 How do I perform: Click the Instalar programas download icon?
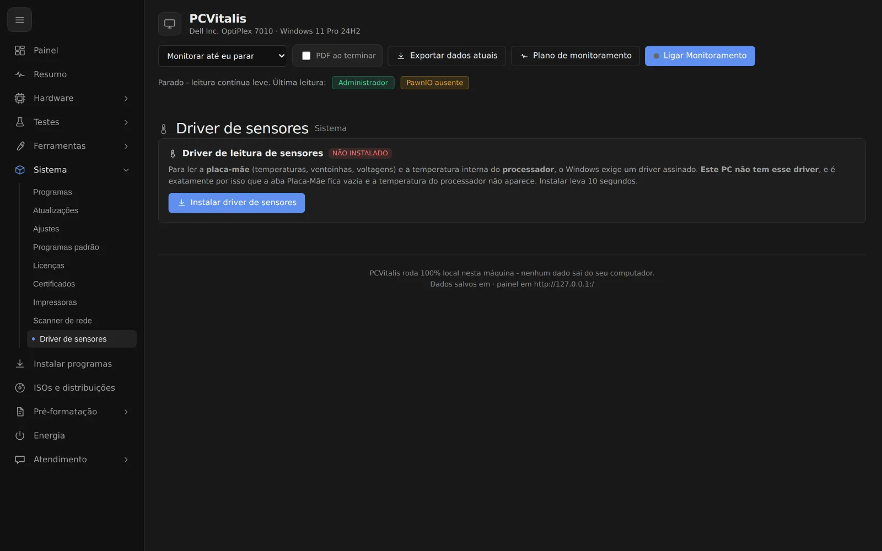(x=20, y=364)
